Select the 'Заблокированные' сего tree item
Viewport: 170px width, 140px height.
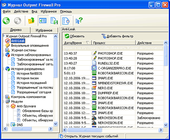(35, 64)
